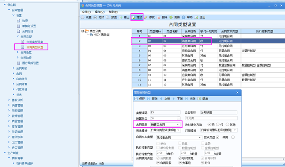Expand the 合同期初 sidebar node

[x=13, y=68]
